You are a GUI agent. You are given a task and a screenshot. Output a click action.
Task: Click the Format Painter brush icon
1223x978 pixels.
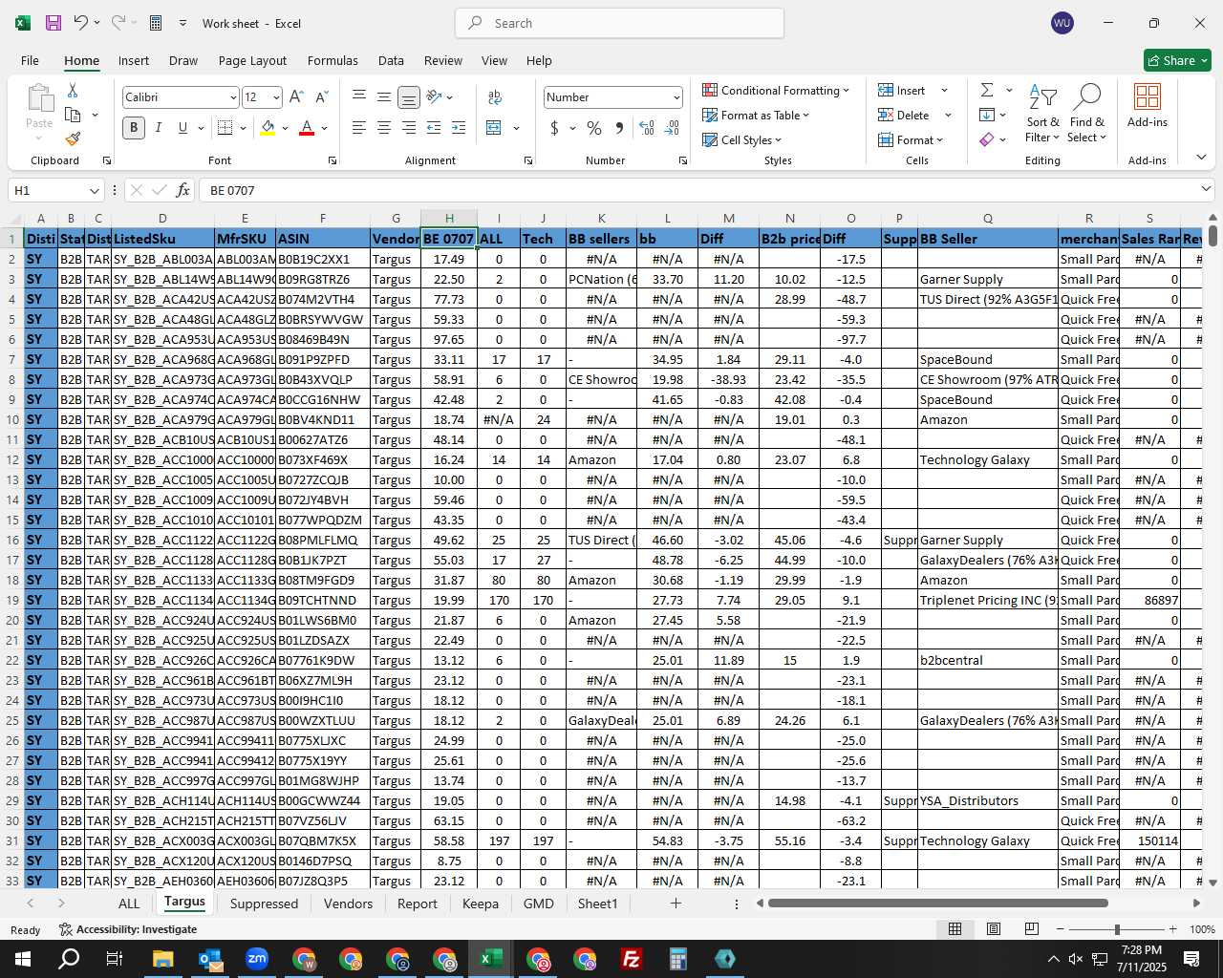[73, 138]
